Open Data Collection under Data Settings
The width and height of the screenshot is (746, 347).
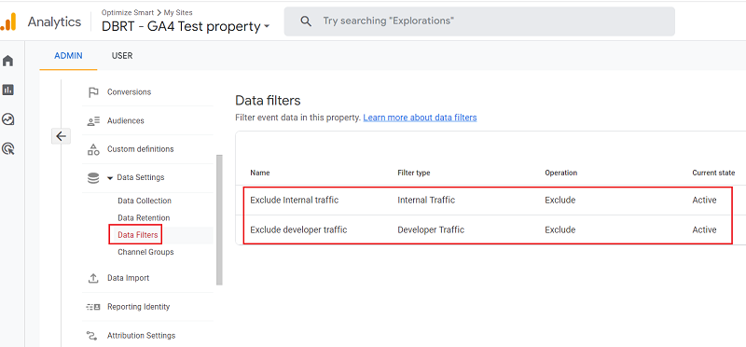pos(145,201)
